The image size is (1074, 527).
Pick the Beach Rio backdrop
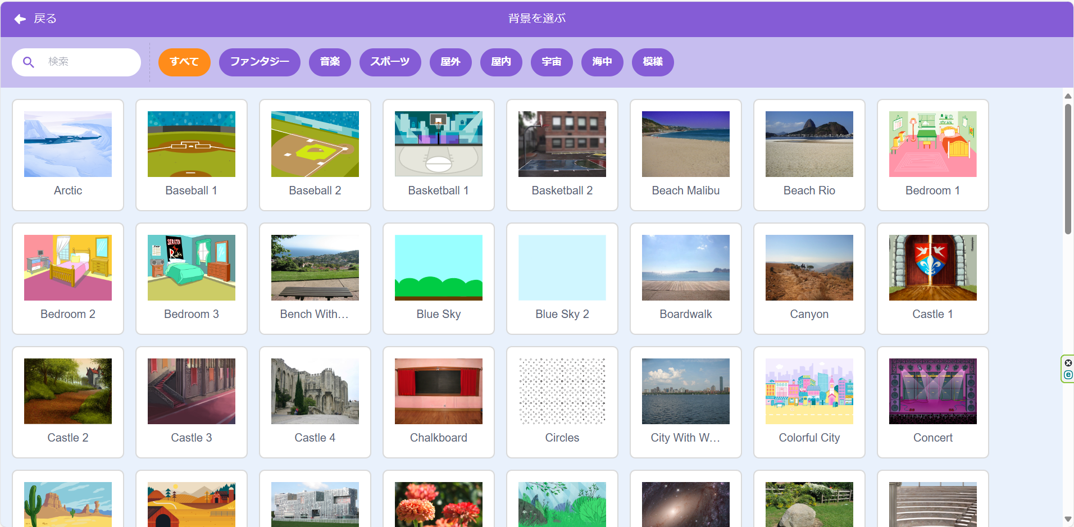809,144
